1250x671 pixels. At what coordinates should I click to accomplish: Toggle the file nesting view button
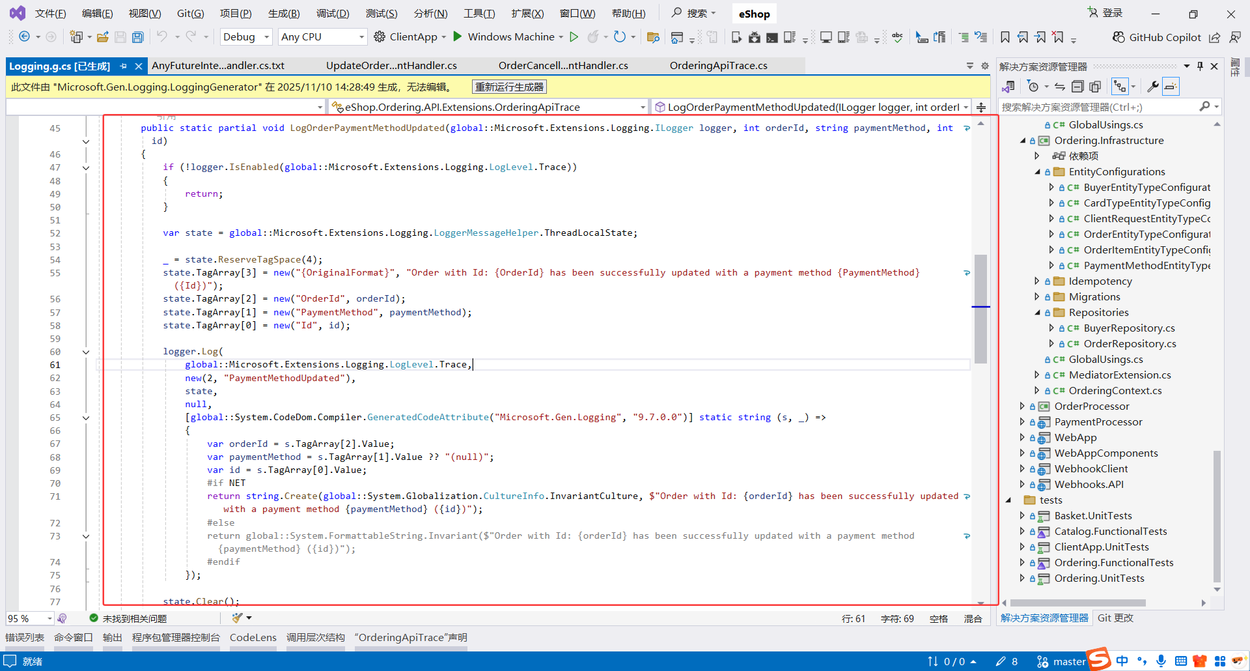[x=1120, y=87]
